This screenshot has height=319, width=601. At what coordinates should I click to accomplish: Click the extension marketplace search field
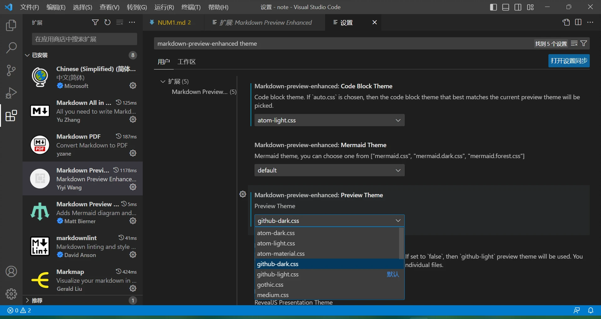84,39
